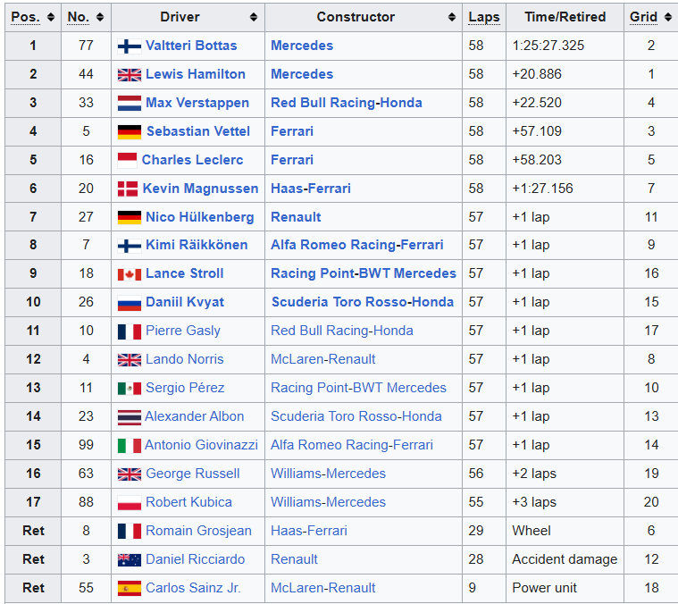Open McLaren-Renault link in Norris row
Viewport: 678px width, 604px height.
click(323, 359)
